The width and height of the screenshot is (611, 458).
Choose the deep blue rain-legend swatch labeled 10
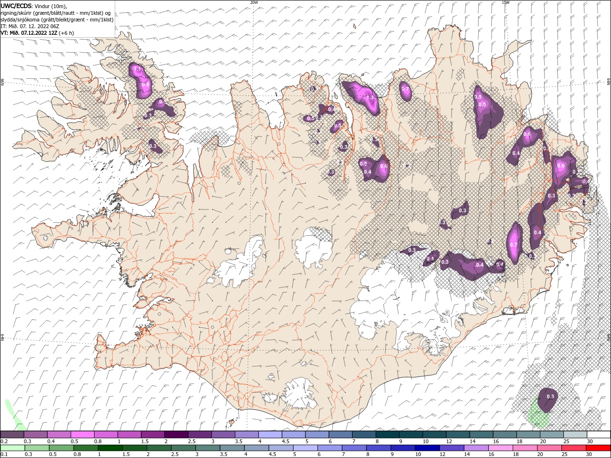click(x=427, y=448)
